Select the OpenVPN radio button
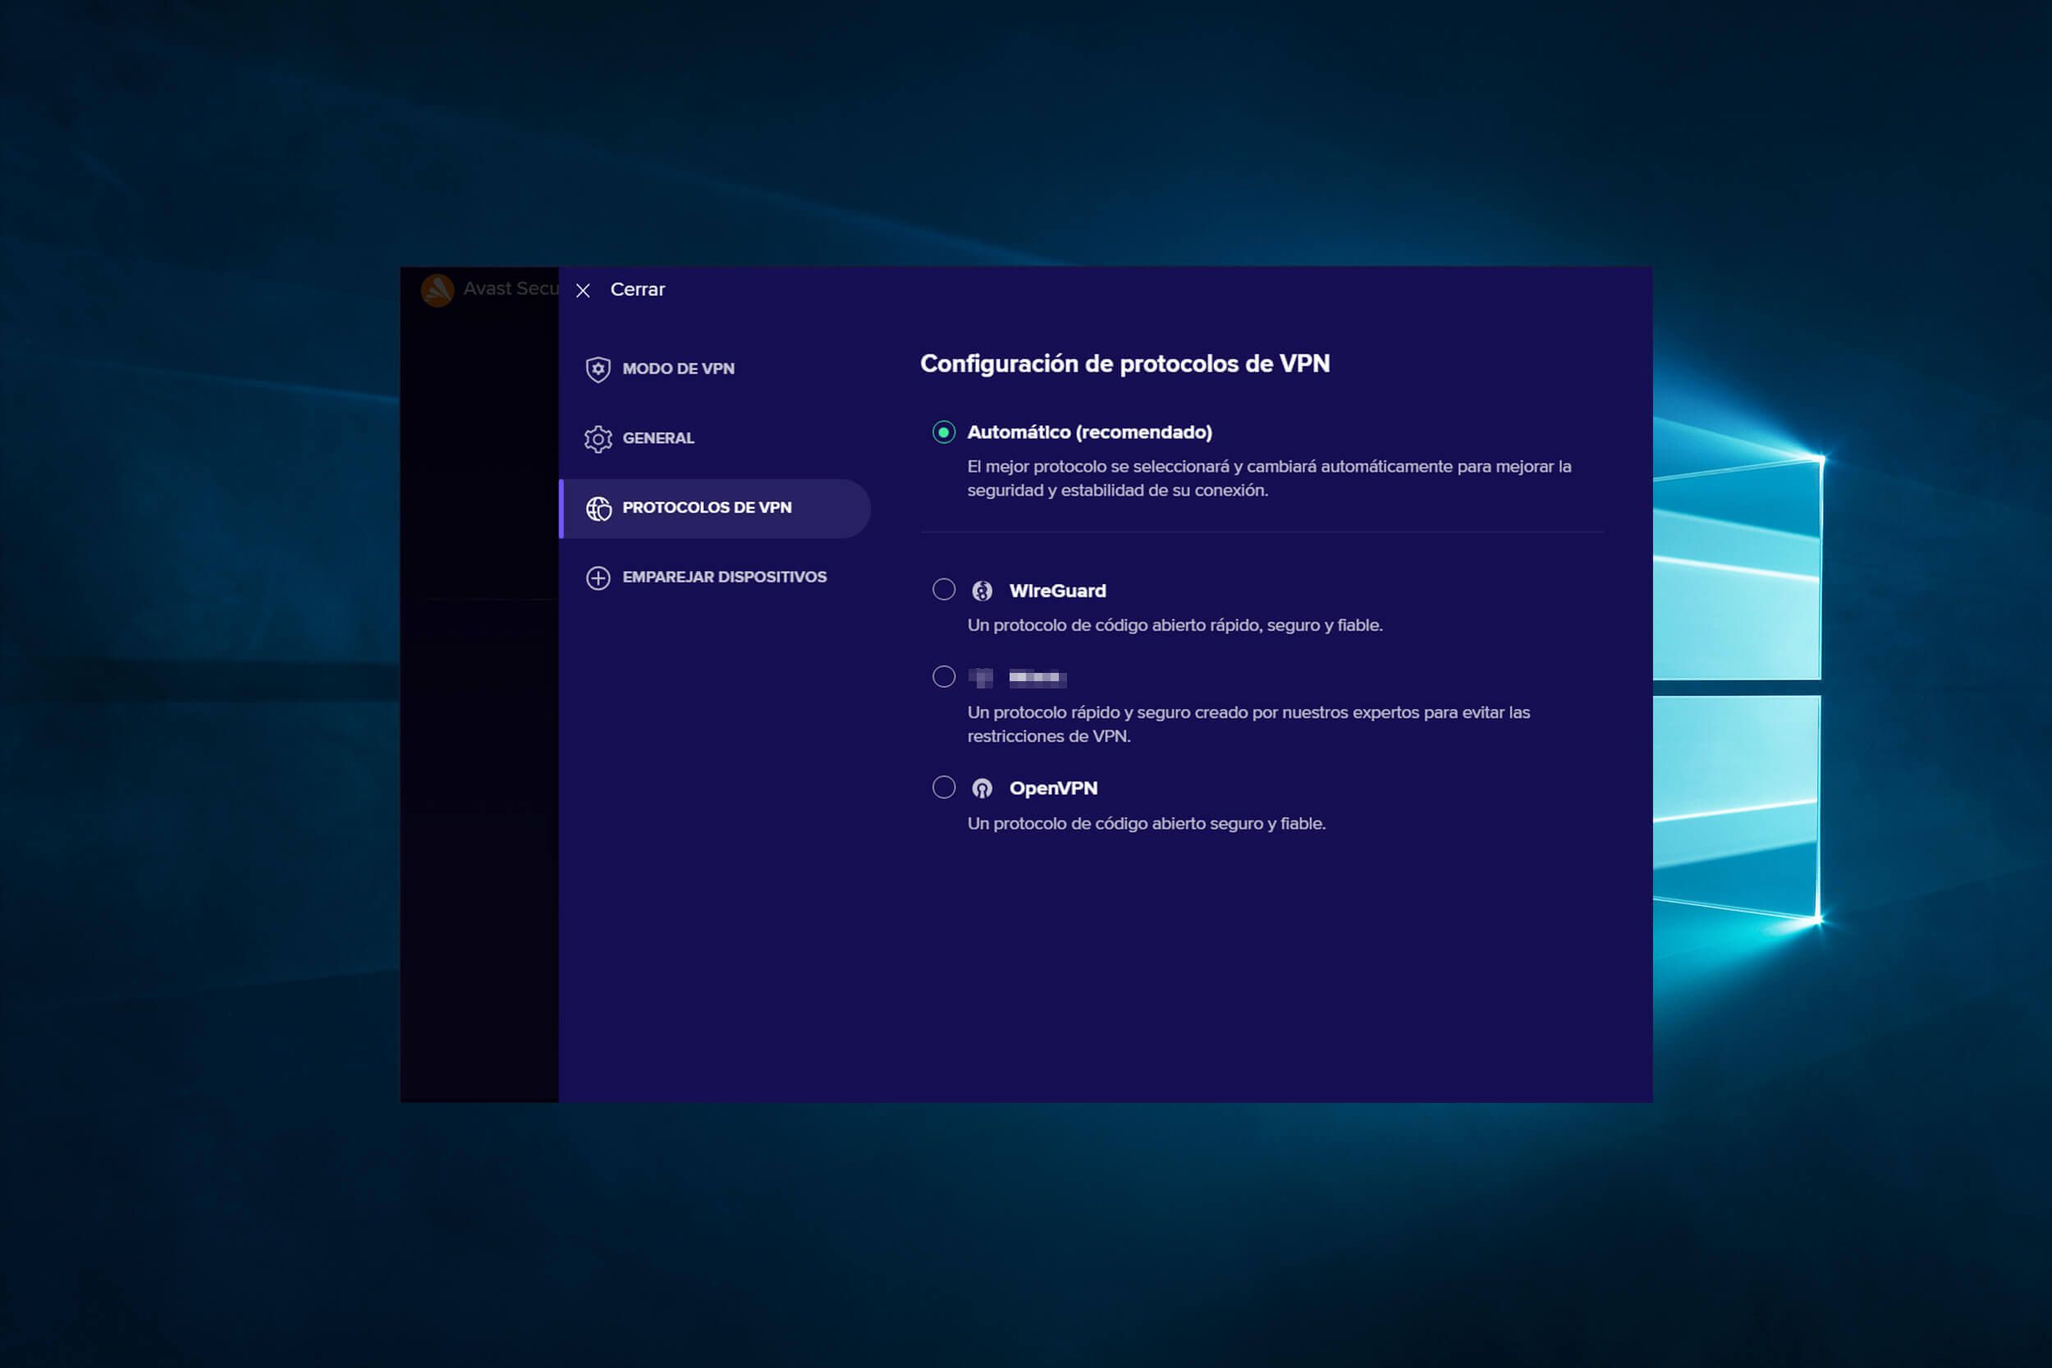 click(x=943, y=787)
